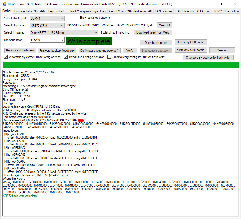Screen dimensions: 241x219
Task: Click Read only OBK config button
Action: (x=191, y=42)
